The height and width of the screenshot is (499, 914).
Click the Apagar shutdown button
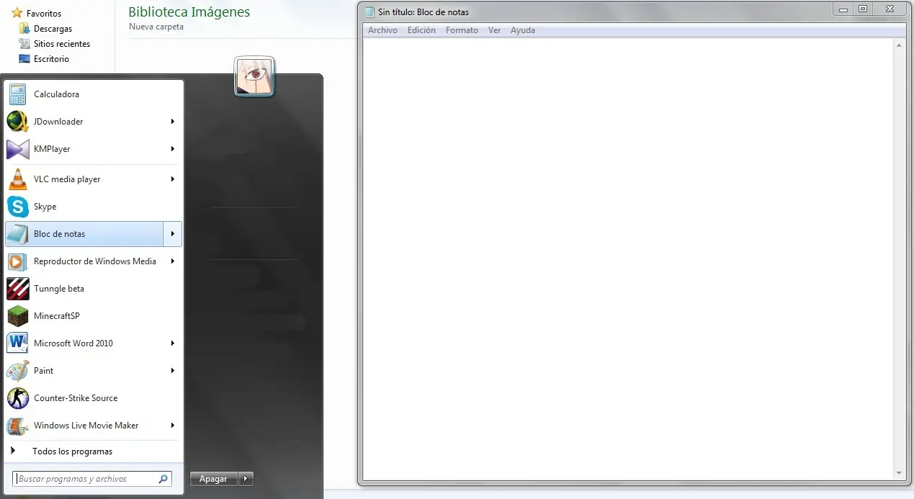214,479
